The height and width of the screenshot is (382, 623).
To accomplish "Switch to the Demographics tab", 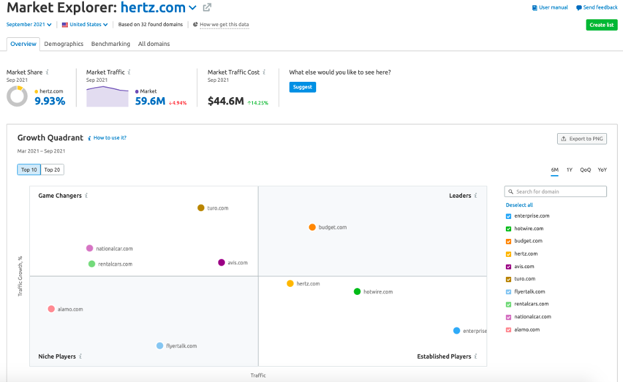I will pyautogui.click(x=64, y=44).
